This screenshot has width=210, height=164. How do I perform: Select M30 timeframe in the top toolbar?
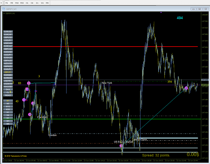22,3
